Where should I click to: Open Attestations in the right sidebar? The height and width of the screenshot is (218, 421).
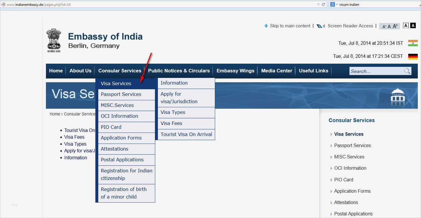pos(346,202)
